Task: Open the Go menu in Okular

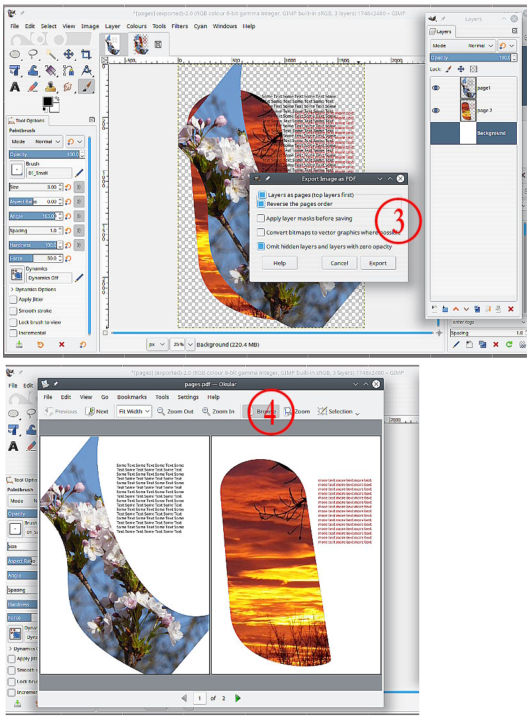Action: click(105, 397)
